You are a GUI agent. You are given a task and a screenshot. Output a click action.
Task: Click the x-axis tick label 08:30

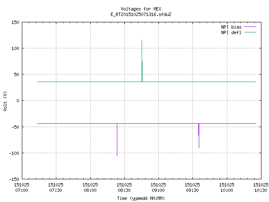tap(124, 190)
